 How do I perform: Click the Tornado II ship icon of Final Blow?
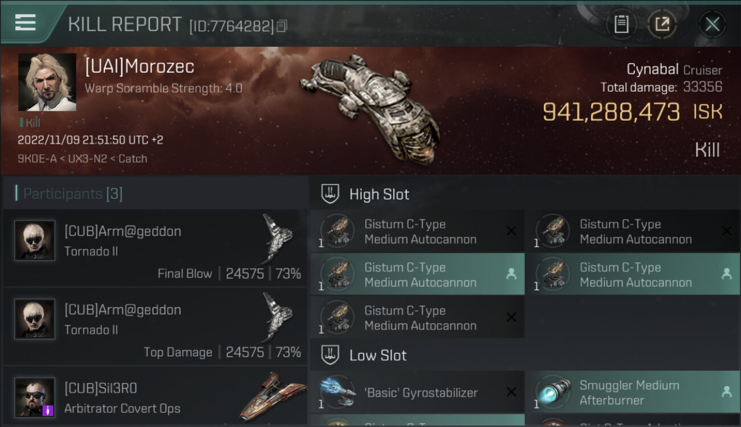(277, 239)
